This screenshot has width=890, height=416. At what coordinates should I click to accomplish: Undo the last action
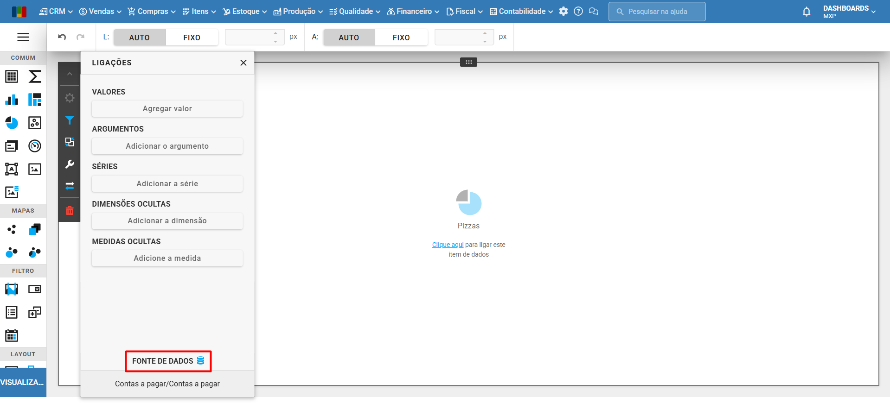pos(62,37)
